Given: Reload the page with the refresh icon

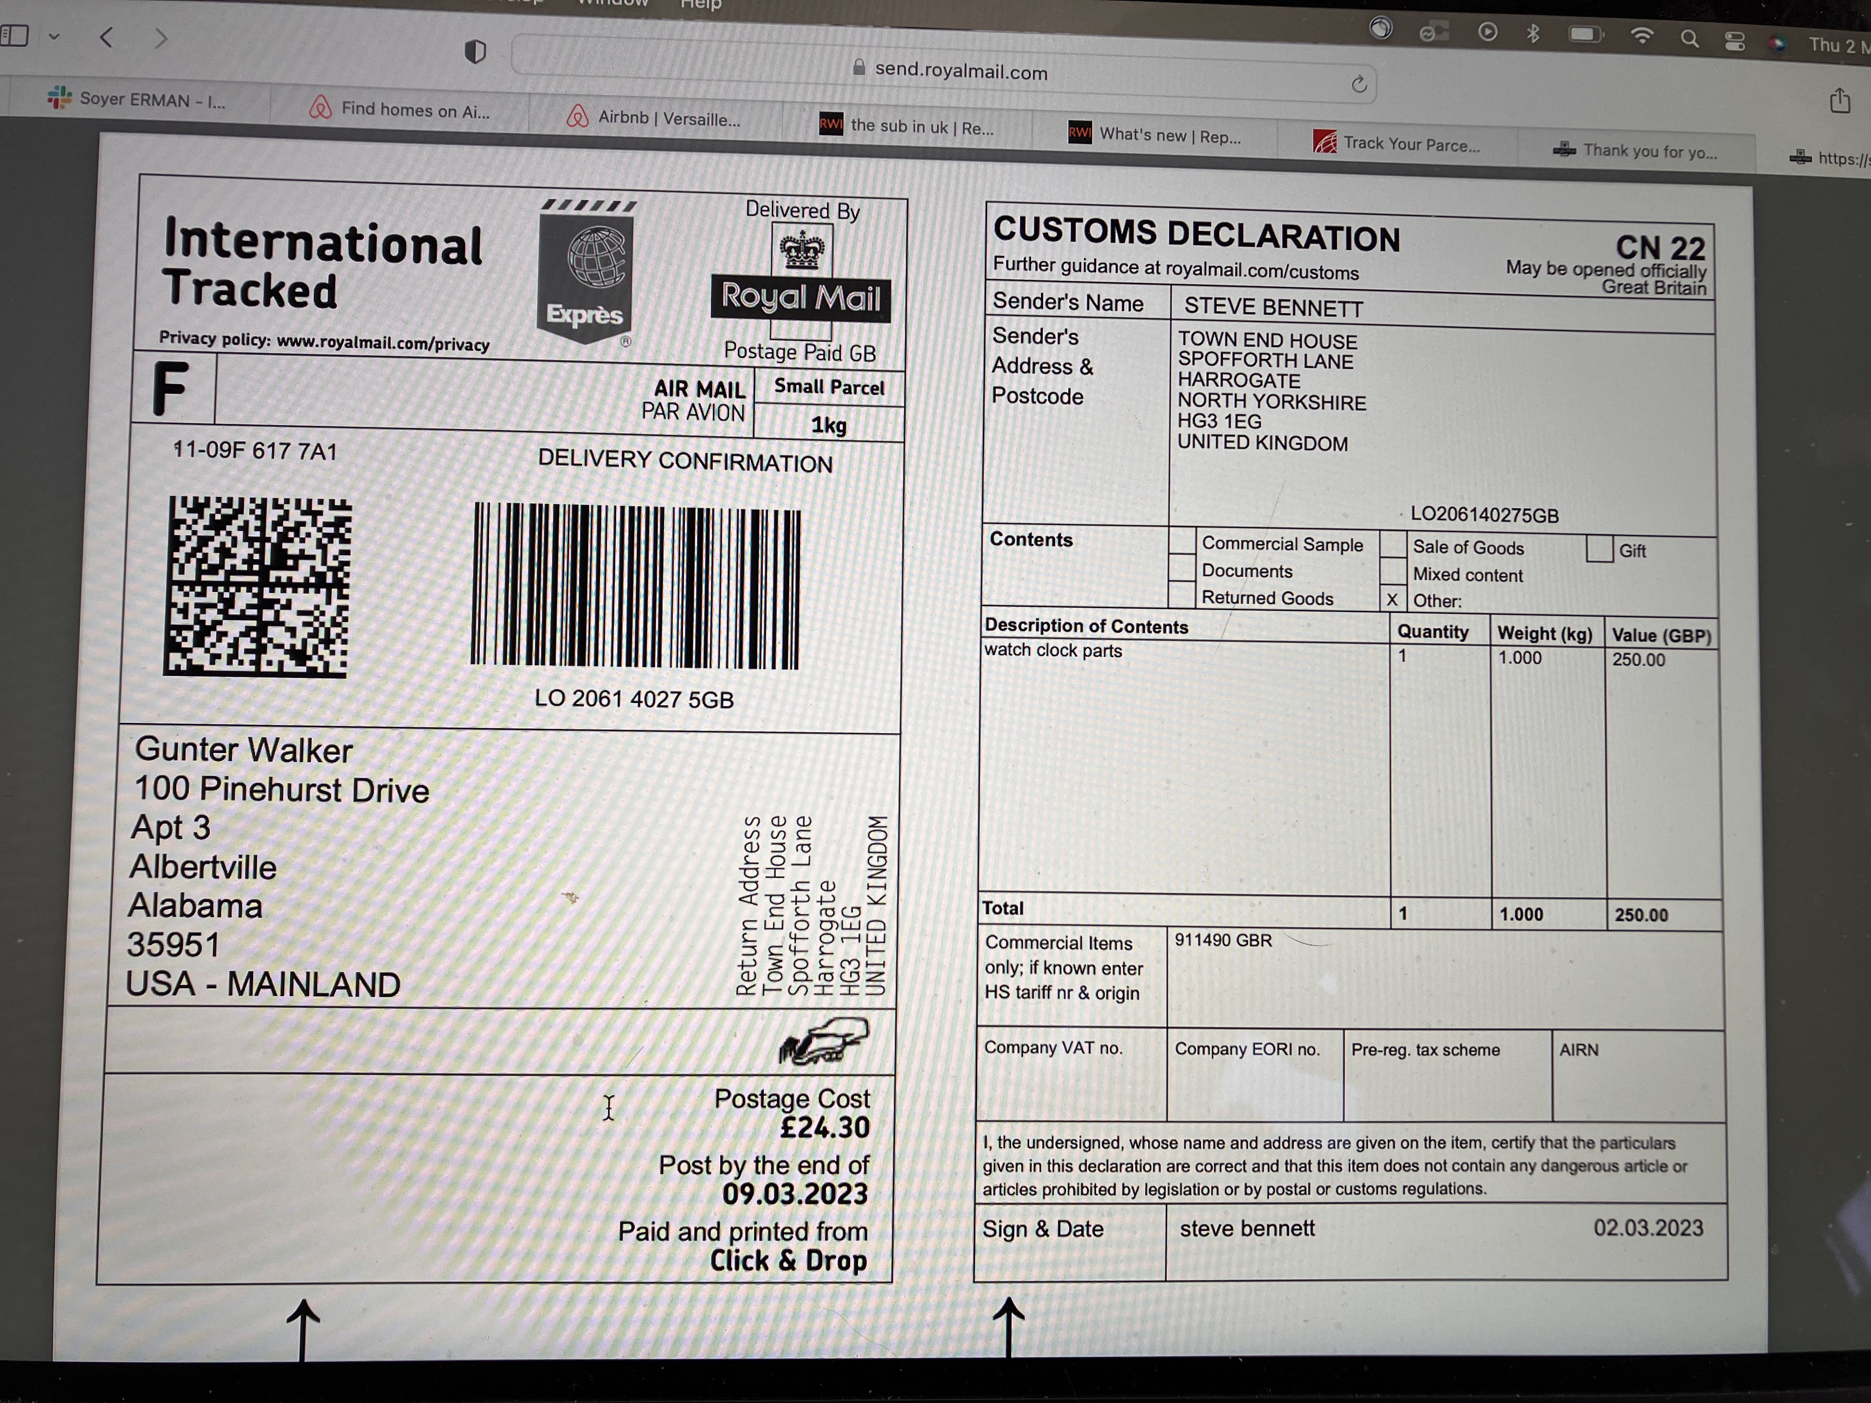Looking at the screenshot, I should pyautogui.click(x=1358, y=84).
